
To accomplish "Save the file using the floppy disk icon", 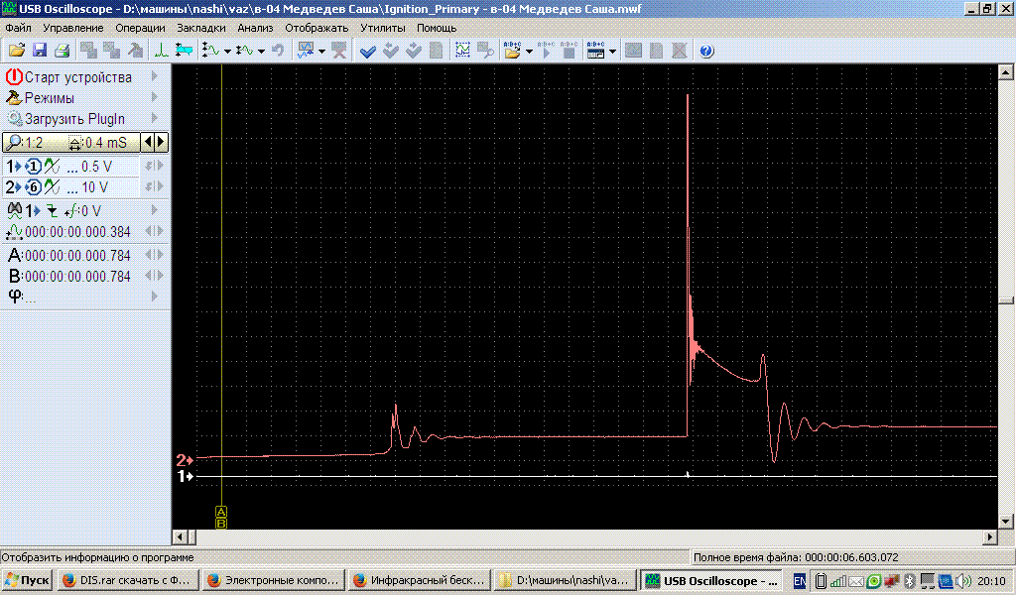I will 40,51.
